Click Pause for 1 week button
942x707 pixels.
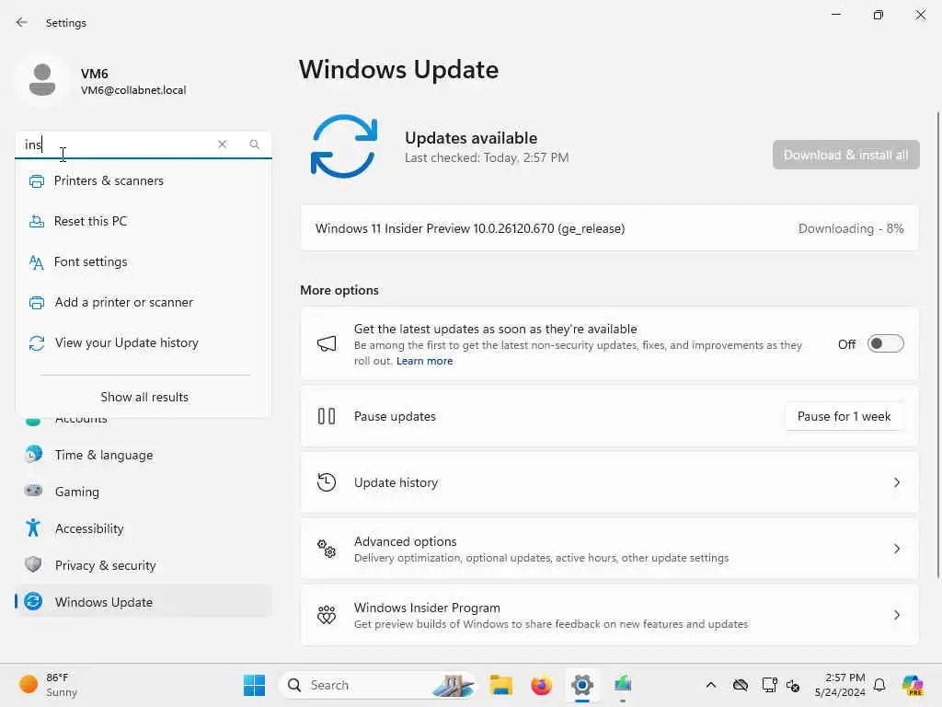(844, 416)
